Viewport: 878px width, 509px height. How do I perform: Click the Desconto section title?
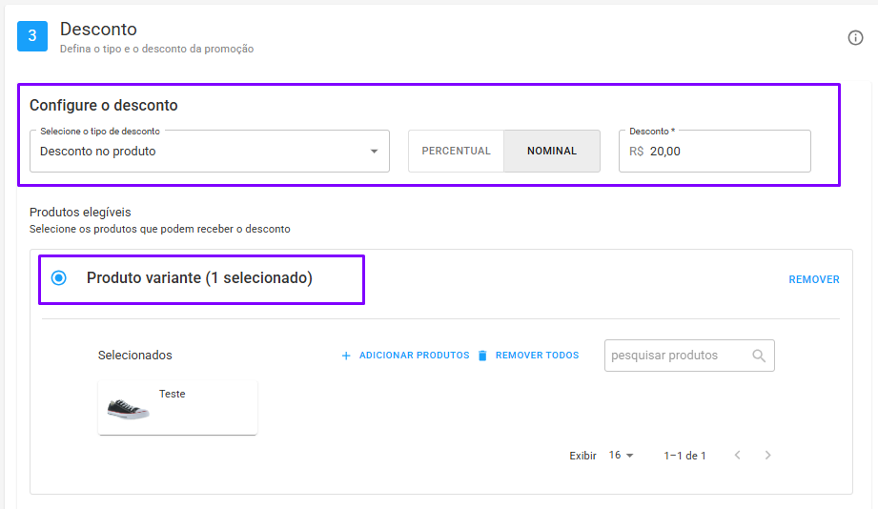click(x=98, y=30)
